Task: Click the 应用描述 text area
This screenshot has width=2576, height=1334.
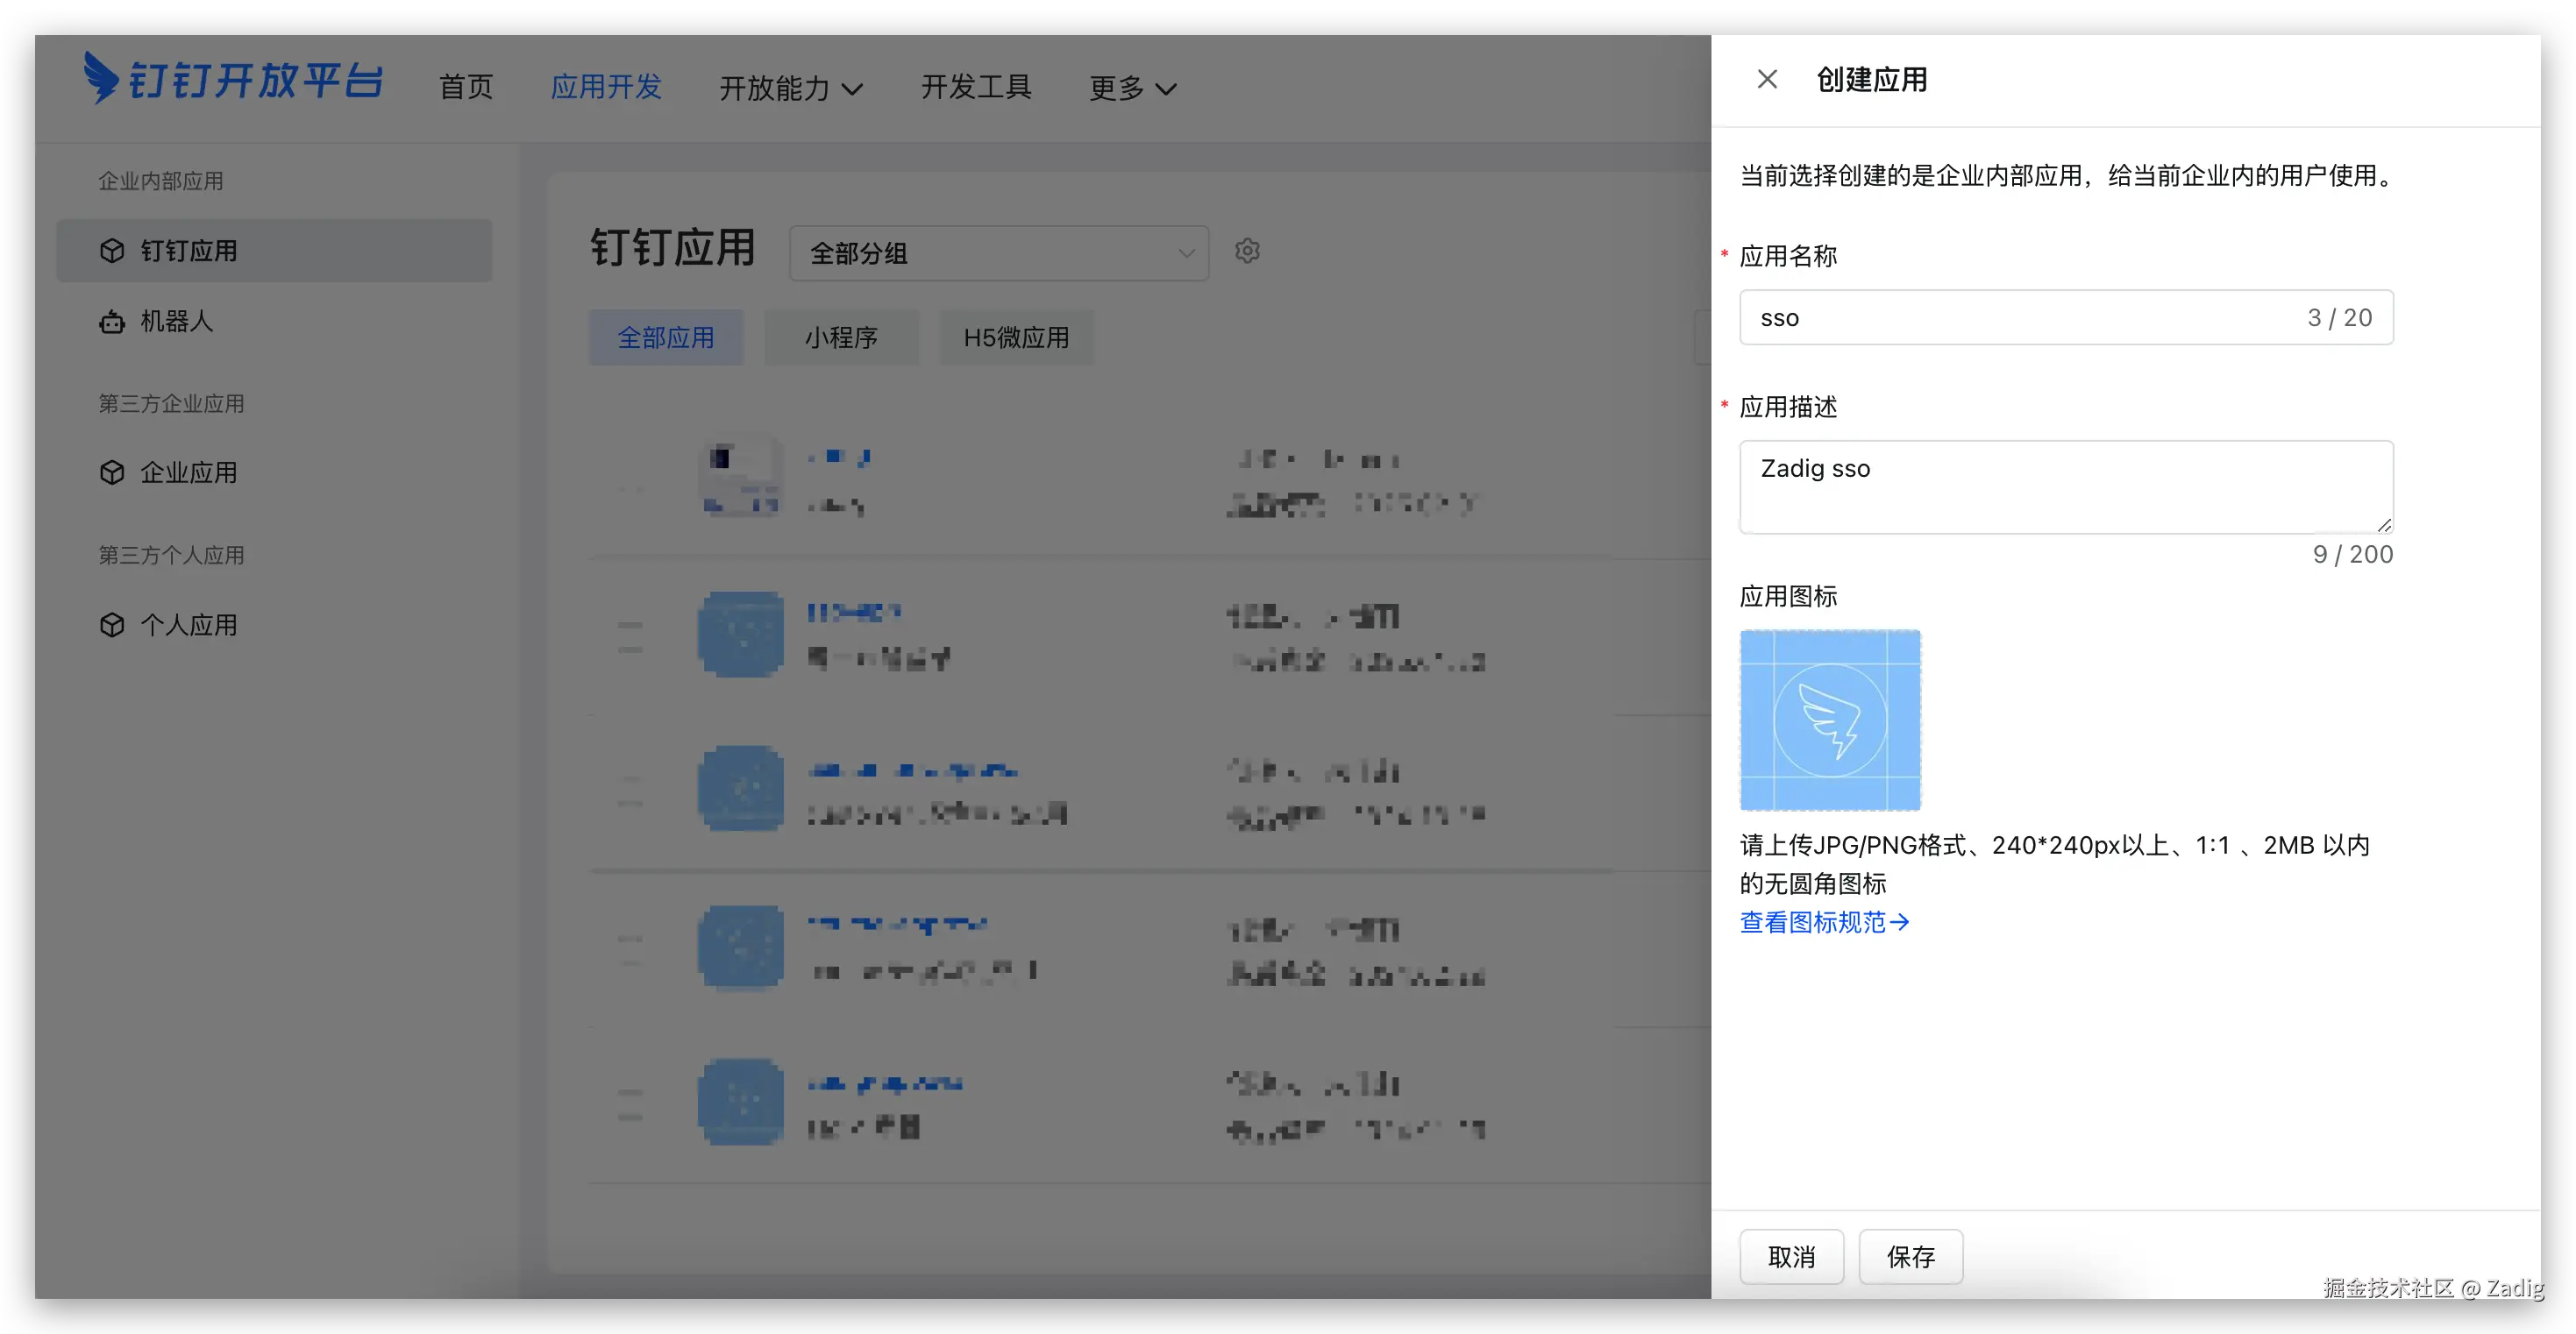Action: [2065, 487]
